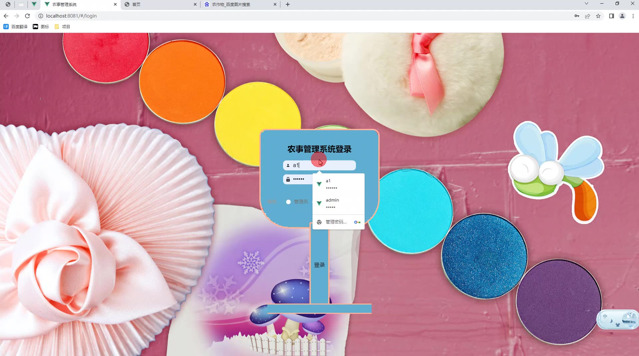
Task: Open the 百度翻译 bookmark
Action: pos(15,27)
